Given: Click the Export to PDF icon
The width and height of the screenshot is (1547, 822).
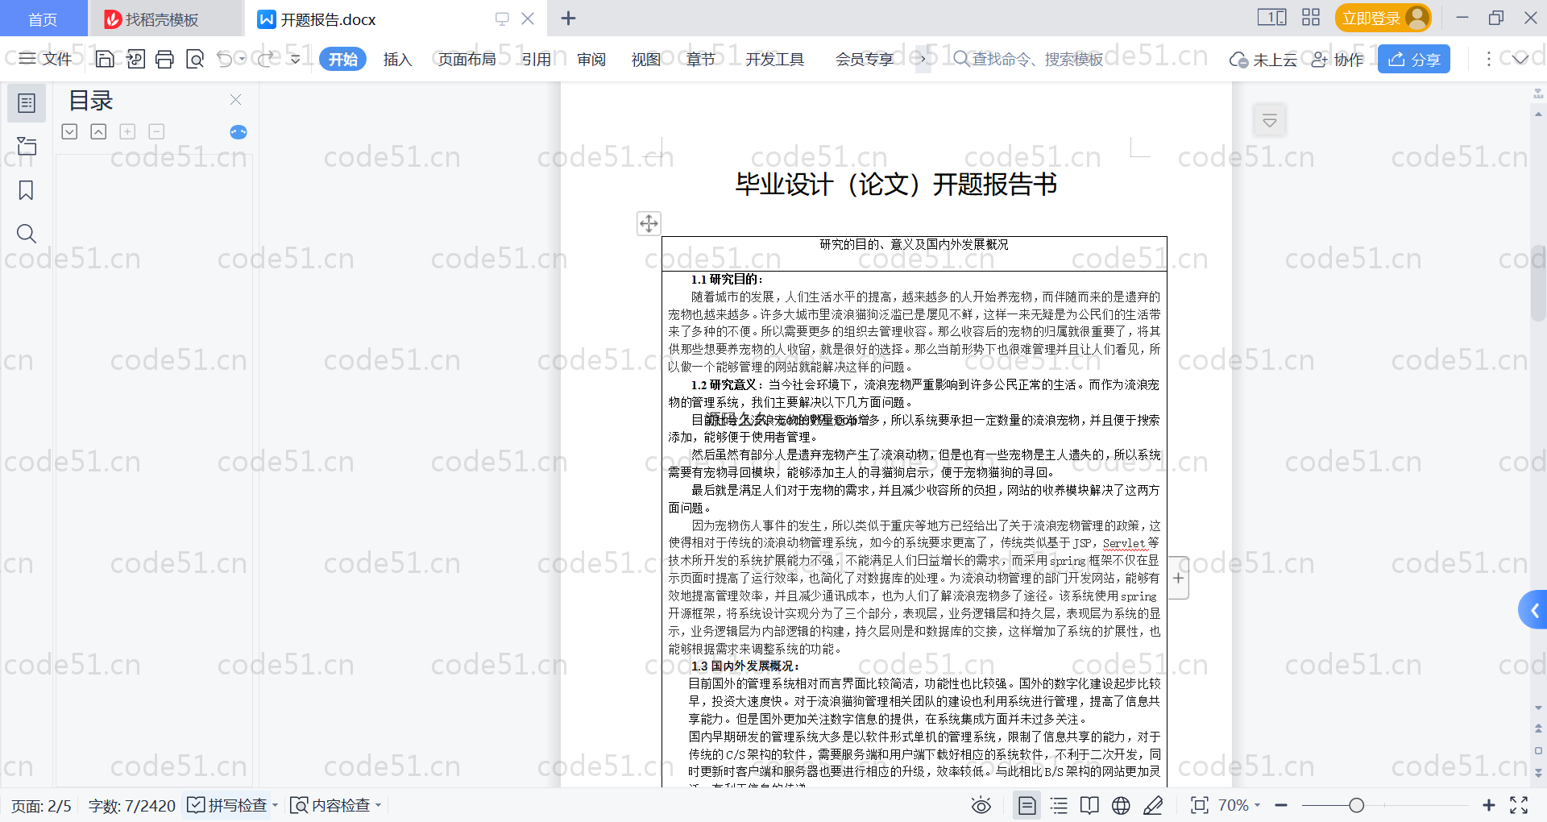Looking at the screenshot, I should coord(135,59).
